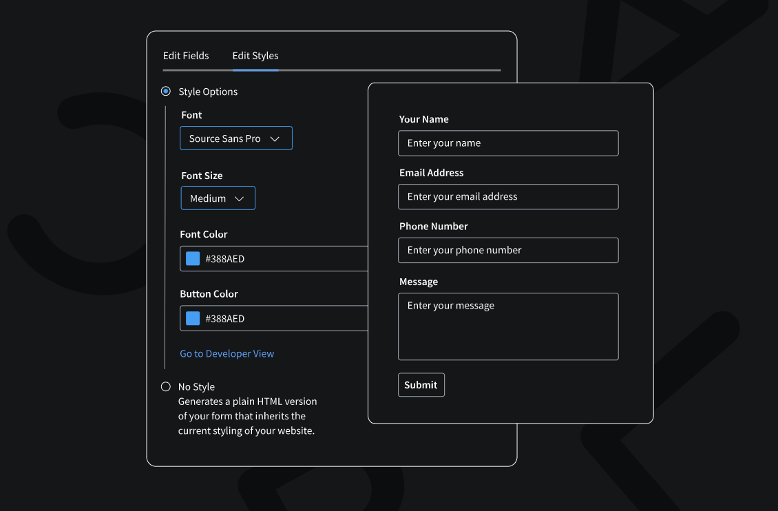Switch to the Edit Fields tab
Image resolution: width=778 pixels, height=511 pixels.
[x=186, y=56]
